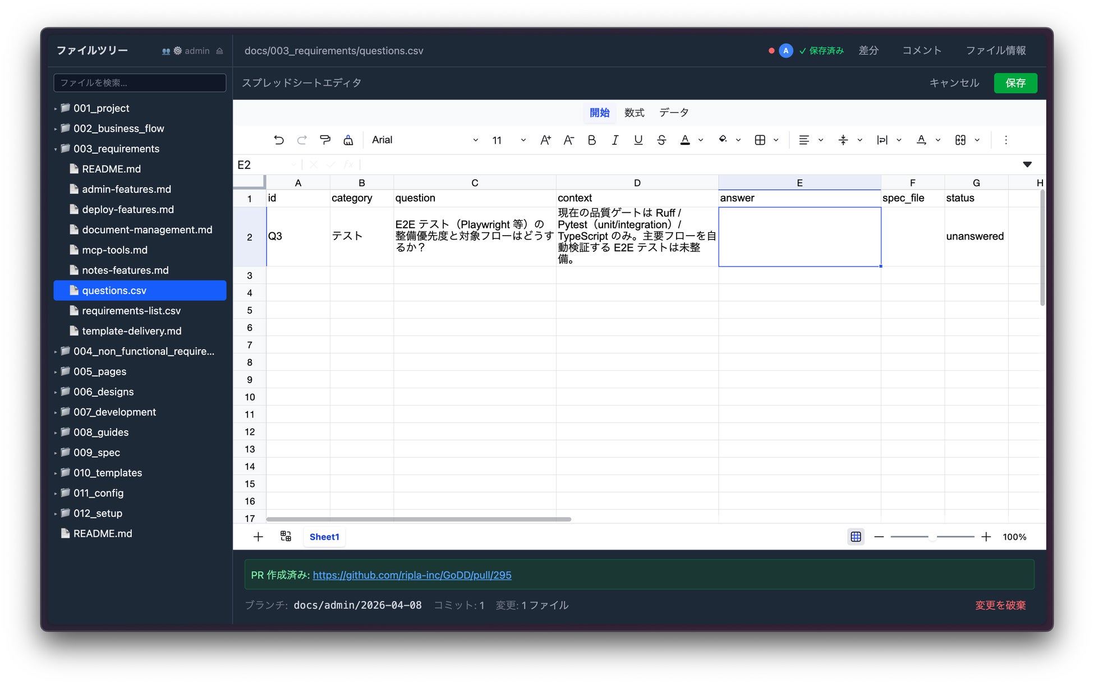Click the zoom slider handle

coord(932,537)
